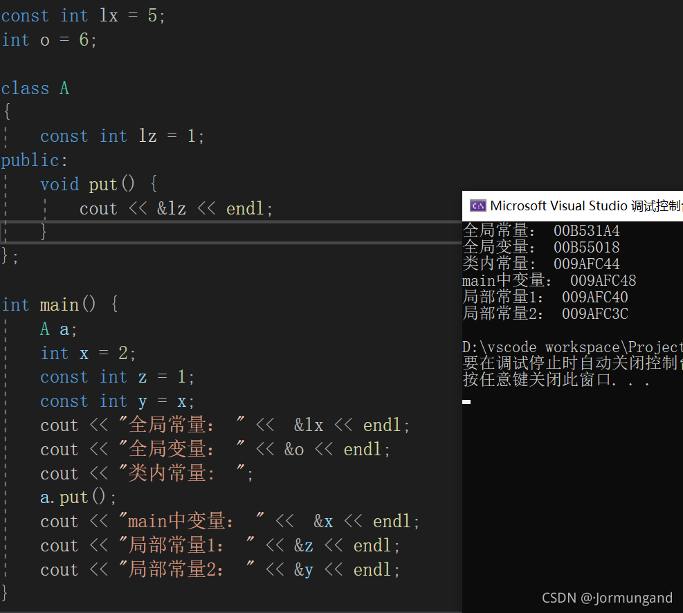This screenshot has height=613, width=683.
Task: Click the line 'const int lz = 1;'
Action: pyautogui.click(x=122, y=136)
